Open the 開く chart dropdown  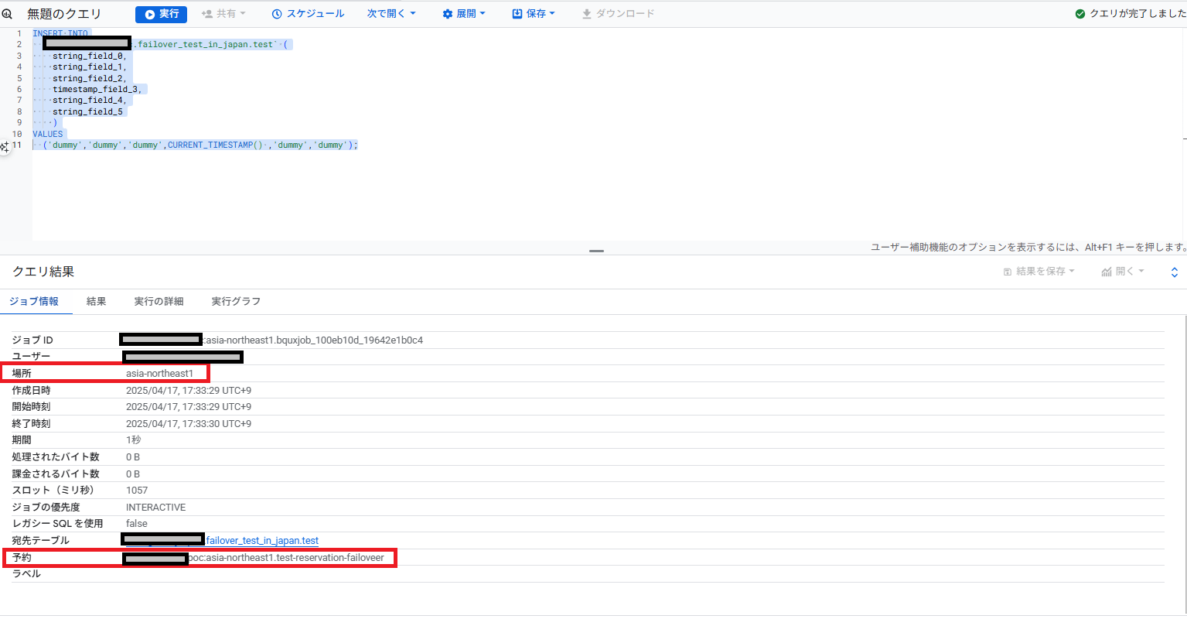click(x=1123, y=272)
